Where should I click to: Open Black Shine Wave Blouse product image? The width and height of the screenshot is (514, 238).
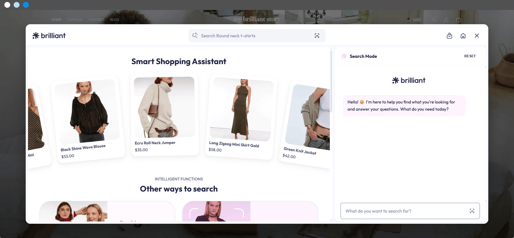point(87,111)
